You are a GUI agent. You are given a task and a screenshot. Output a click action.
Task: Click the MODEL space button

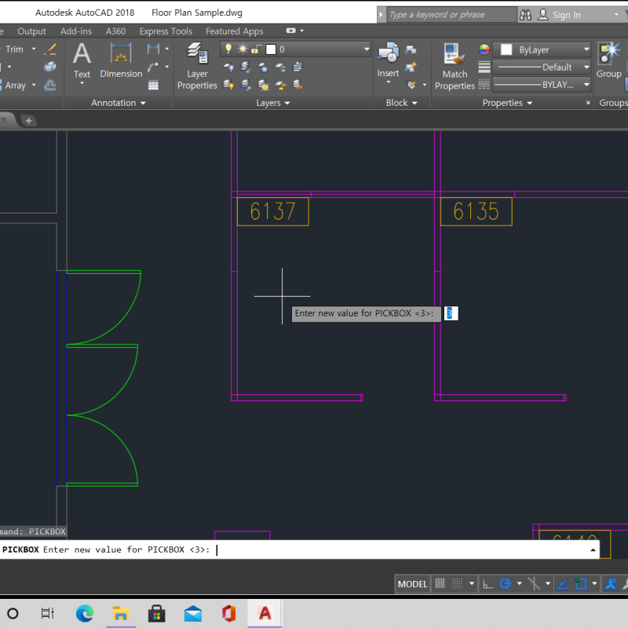pos(412,584)
